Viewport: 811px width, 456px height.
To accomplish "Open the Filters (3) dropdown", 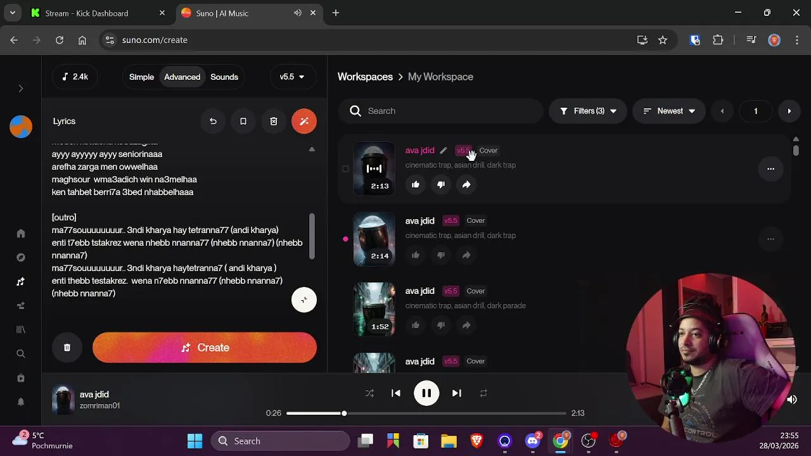I will (x=588, y=111).
